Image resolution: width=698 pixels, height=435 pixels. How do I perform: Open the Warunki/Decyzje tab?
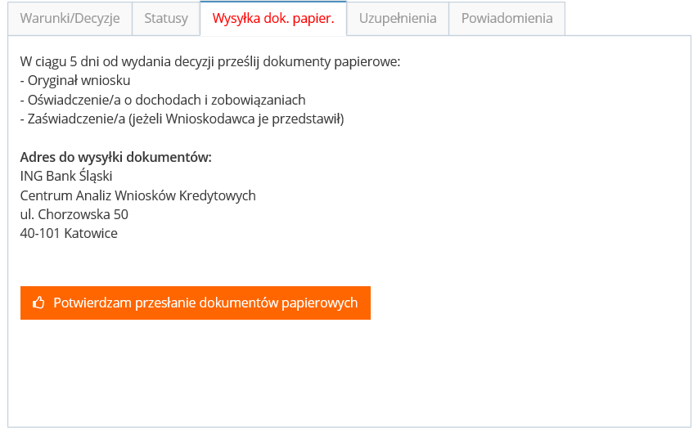pyautogui.click(x=70, y=18)
